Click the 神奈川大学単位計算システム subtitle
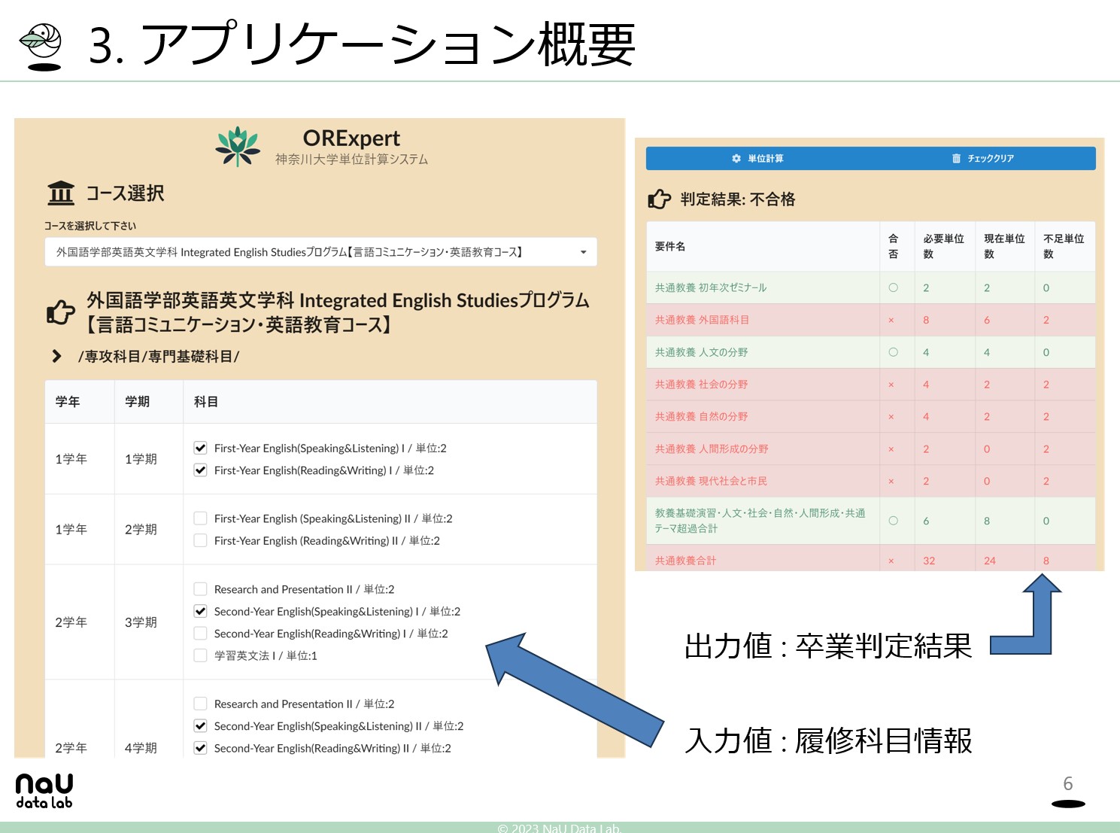 tap(351, 160)
